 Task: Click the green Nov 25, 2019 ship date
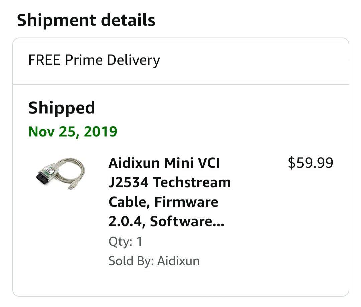[73, 132]
